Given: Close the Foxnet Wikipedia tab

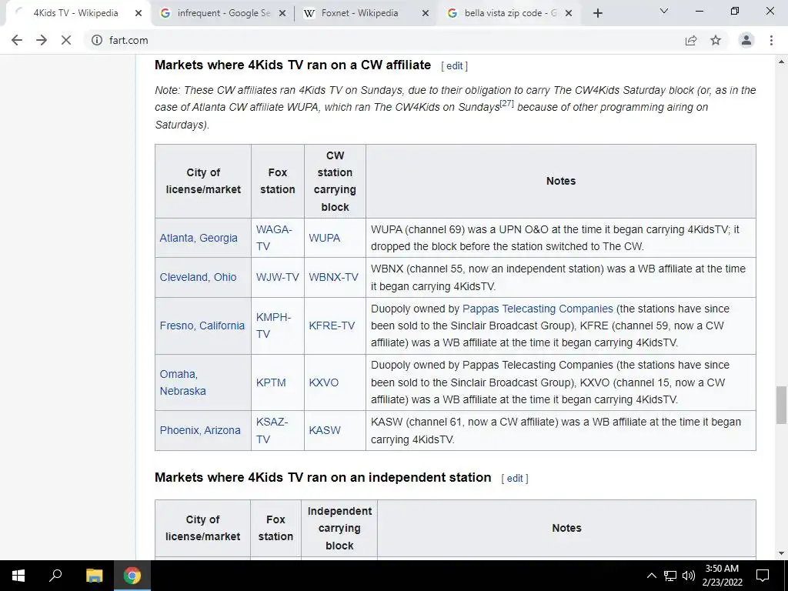Looking at the screenshot, I should tap(425, 14).
